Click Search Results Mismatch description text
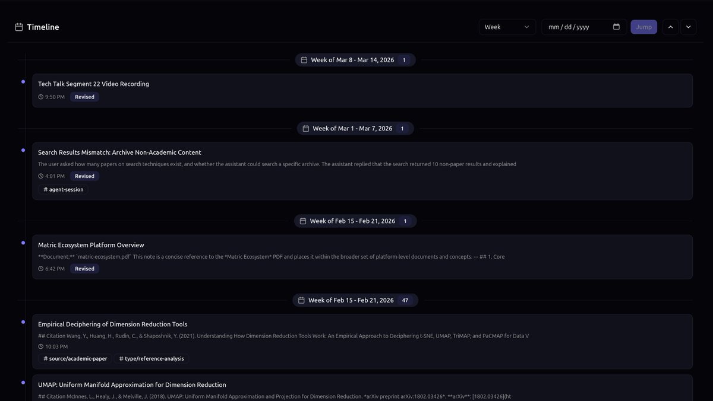This screenshot has width=713, height=401. click(x=277, y=164)
